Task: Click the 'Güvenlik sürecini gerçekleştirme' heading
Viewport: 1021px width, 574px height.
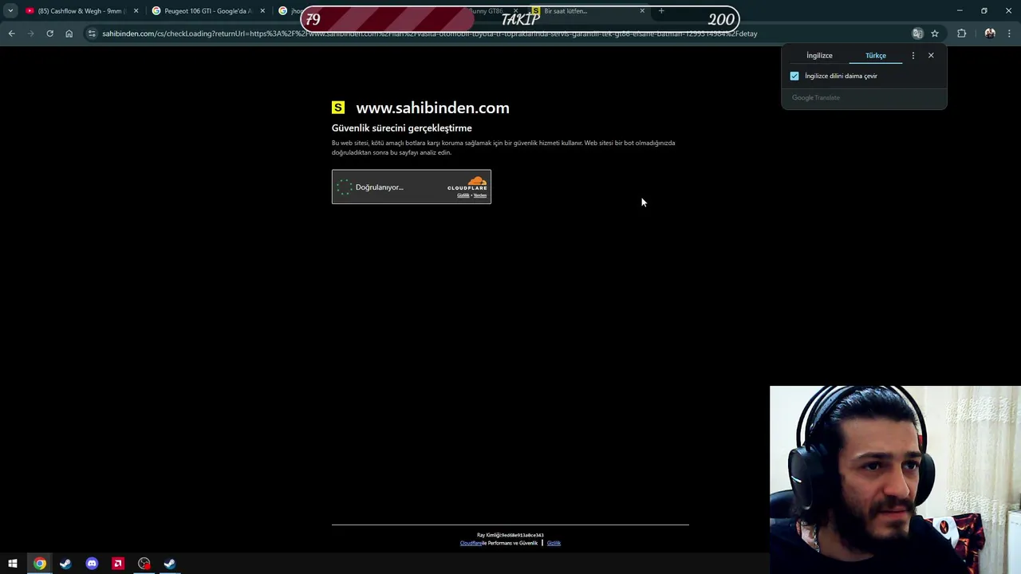Action: pos(402,128)
